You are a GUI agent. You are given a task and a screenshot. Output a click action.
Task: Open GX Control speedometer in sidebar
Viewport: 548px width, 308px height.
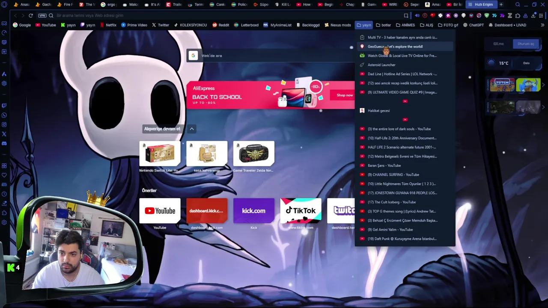[4, 33]
